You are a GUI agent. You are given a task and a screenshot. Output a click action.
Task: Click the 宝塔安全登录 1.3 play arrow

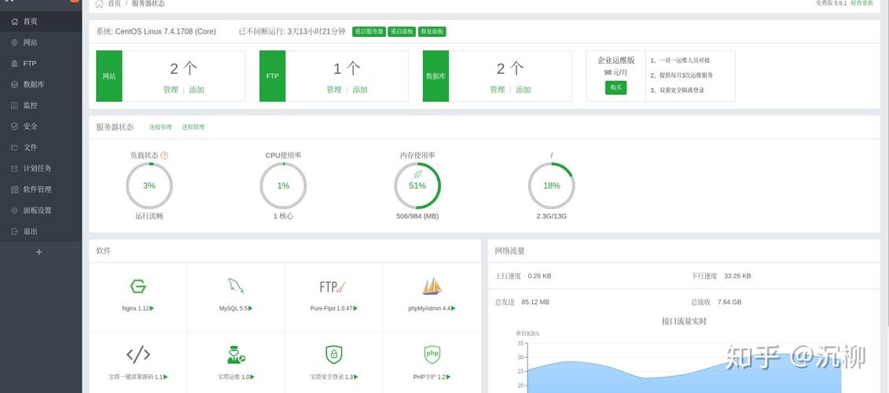click(356, 376)
